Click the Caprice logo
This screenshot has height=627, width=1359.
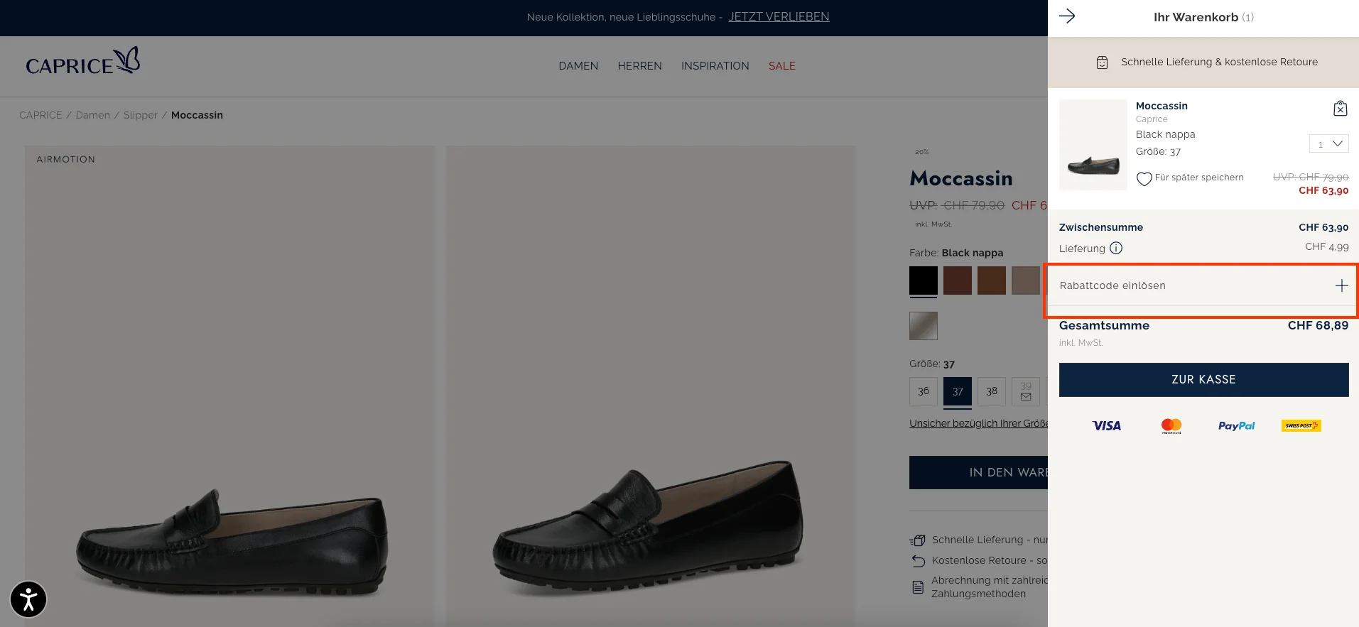click(x=82, y=62)
